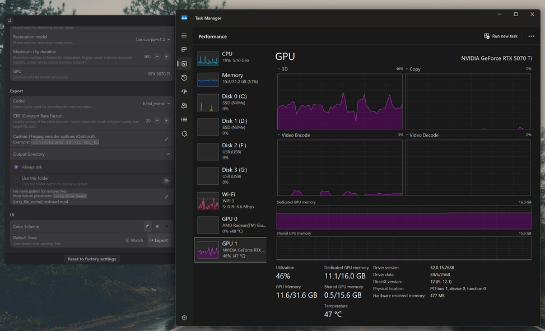Select GPU 0 AMD Radeon entry
Screen dimensions: 545x331
[x=230, y=225]
